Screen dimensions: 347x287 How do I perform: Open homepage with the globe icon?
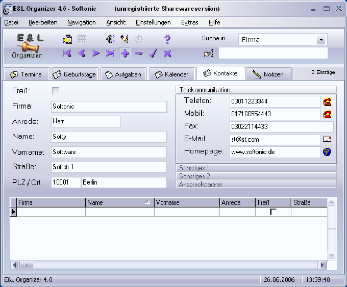click(x=327, y=152)
